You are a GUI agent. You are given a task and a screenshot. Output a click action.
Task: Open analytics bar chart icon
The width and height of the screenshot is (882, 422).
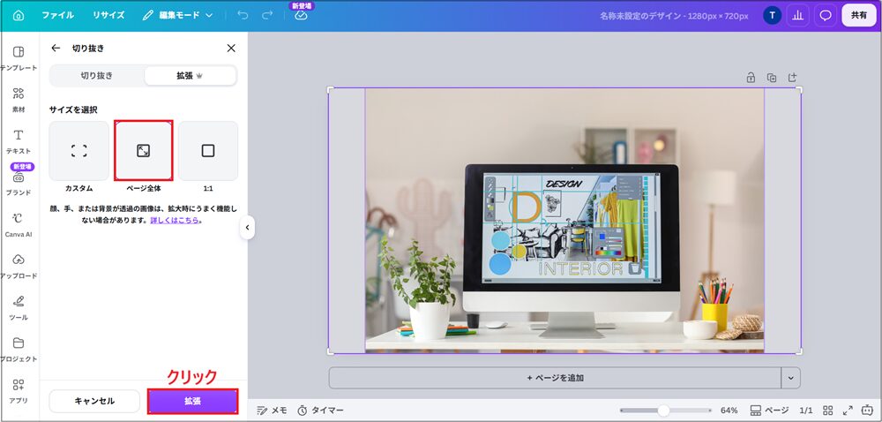pyautogui.click(x=797, y=16)
